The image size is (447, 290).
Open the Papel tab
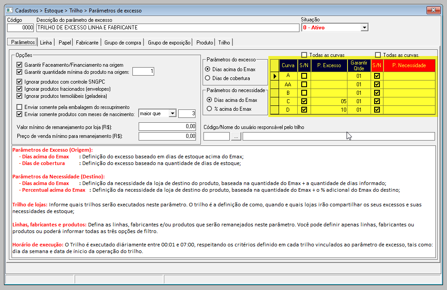[x=65, y=43]
